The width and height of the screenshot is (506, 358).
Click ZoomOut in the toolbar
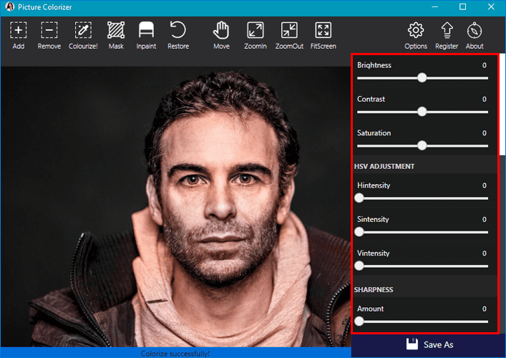(289, 35)
